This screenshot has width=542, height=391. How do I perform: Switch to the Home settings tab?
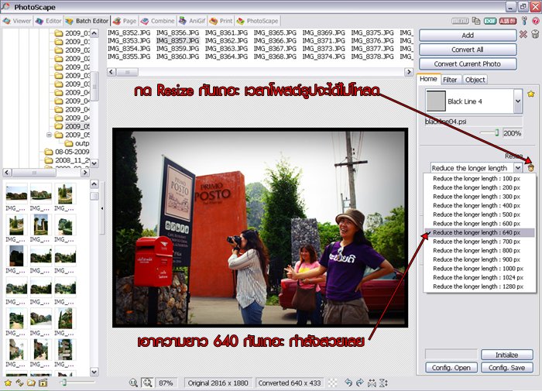(x=428, y=79)
